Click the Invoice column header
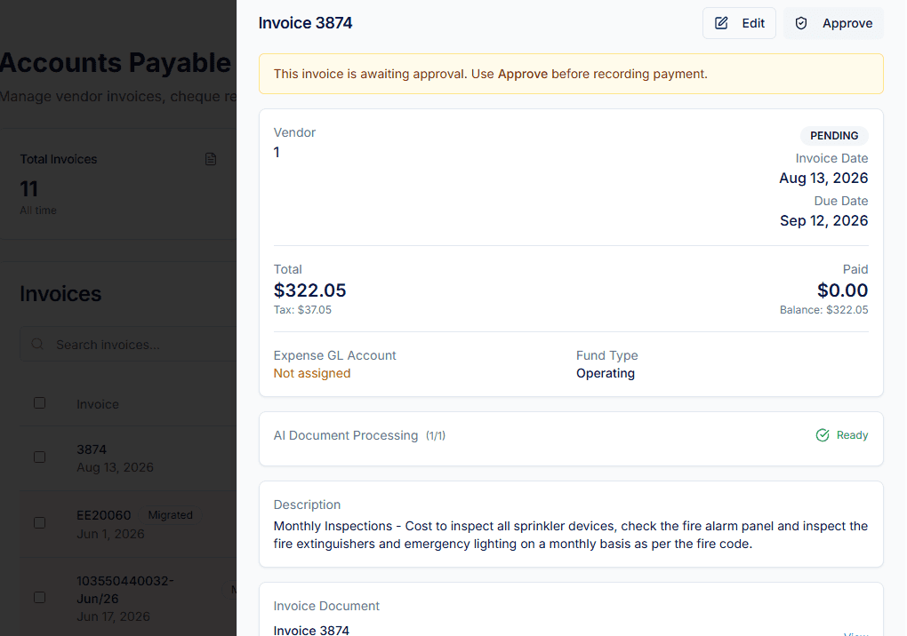The width and height of the screenshot is (907, 636). point(98,404)
